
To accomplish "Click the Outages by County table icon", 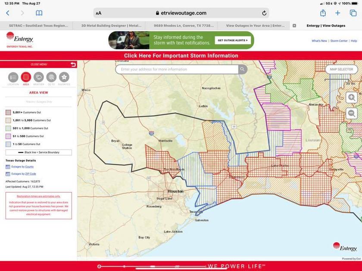I will pos(8,167).
